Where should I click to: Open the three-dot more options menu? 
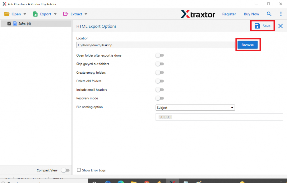(x=281, y=14)
